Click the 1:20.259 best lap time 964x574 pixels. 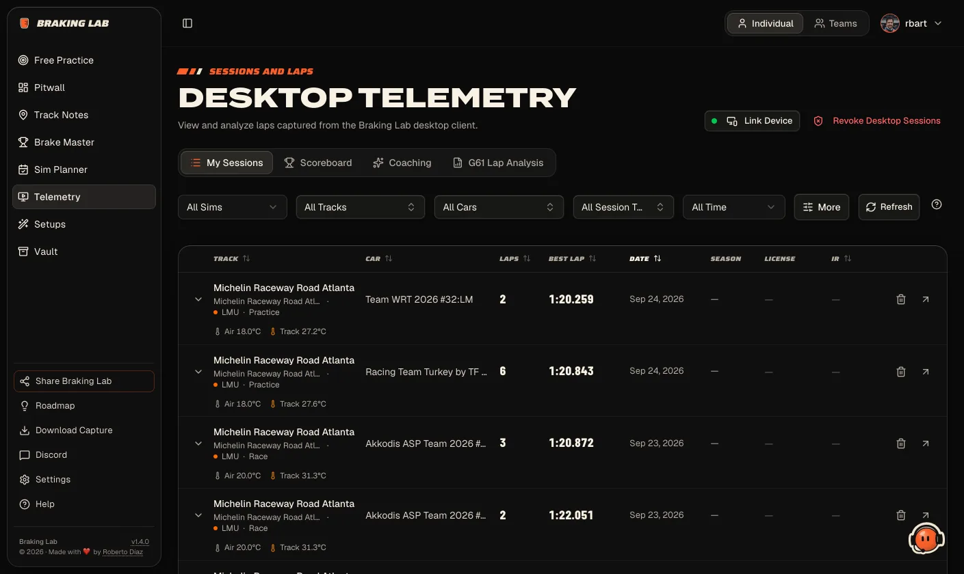[571, 299]
